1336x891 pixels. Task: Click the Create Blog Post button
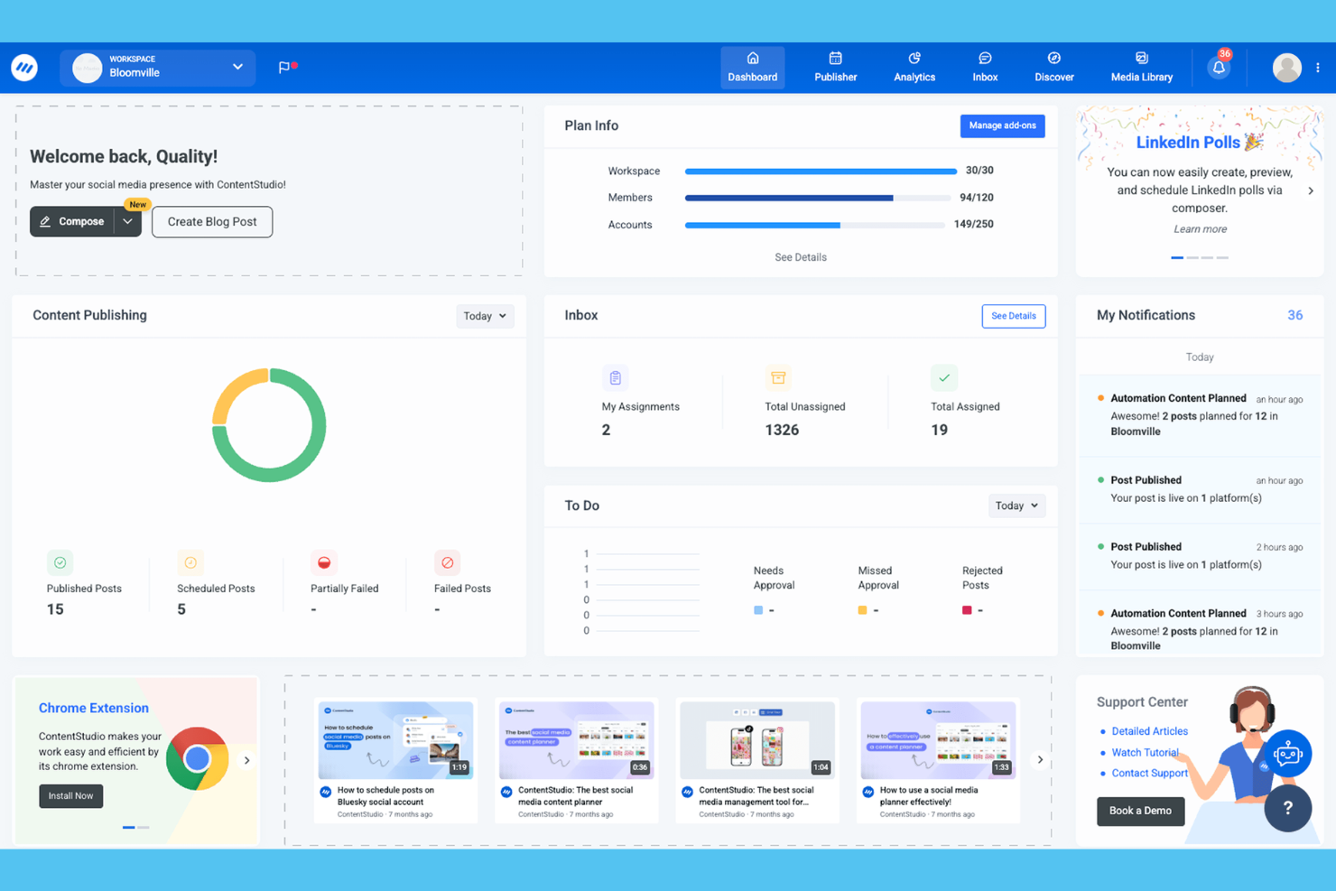211,221
